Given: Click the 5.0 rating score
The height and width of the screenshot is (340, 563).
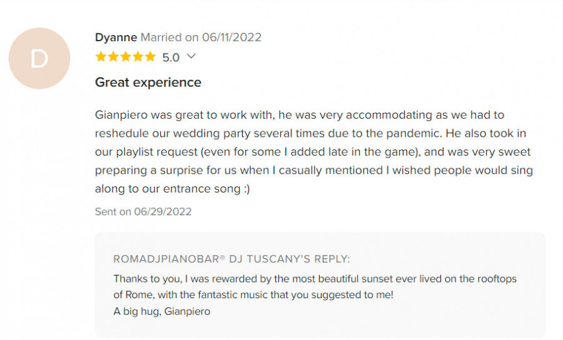Looking at the screenshot, I should pyautogui.click(x=171, y=57).
